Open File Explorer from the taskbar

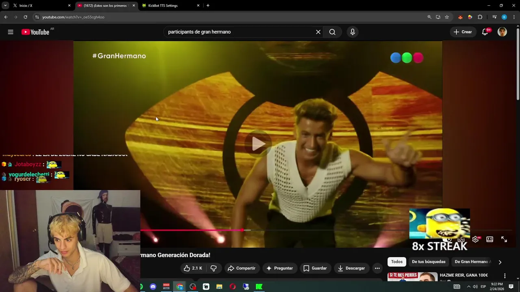coord(219,287)
